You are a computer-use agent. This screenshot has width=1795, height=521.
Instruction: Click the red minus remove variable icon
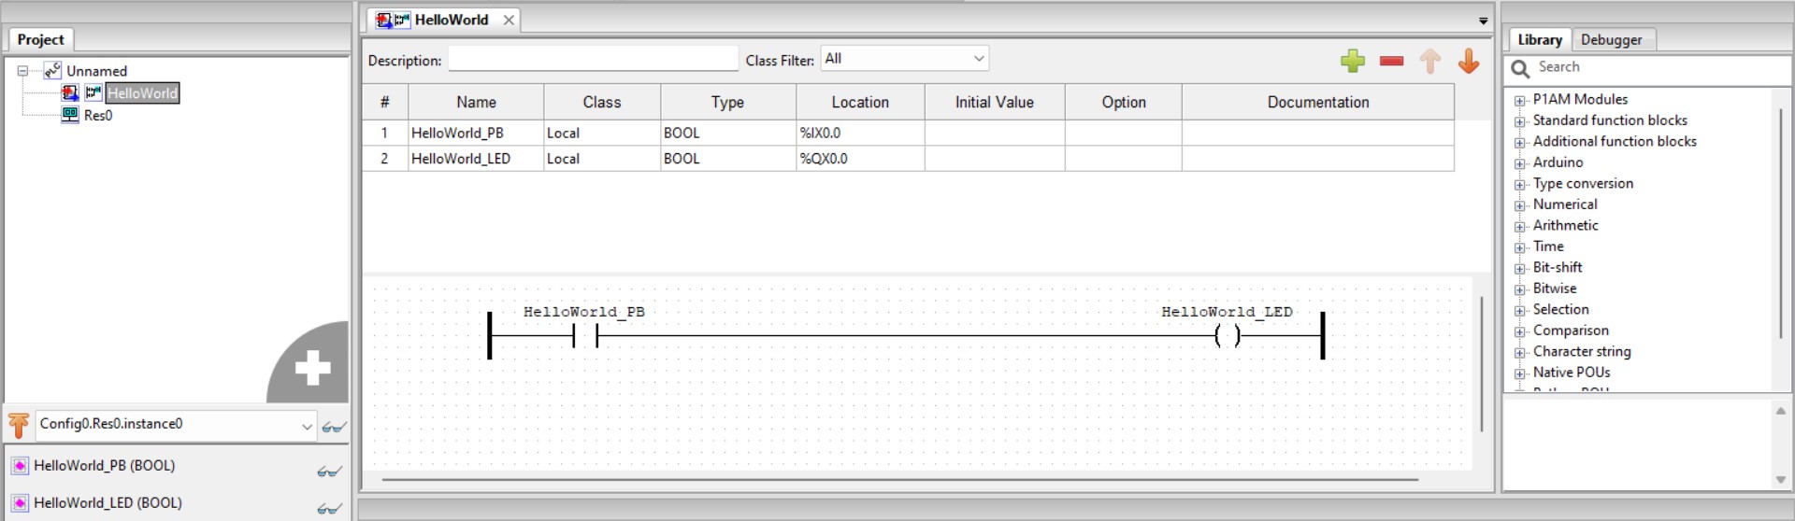pos(1391,62)
